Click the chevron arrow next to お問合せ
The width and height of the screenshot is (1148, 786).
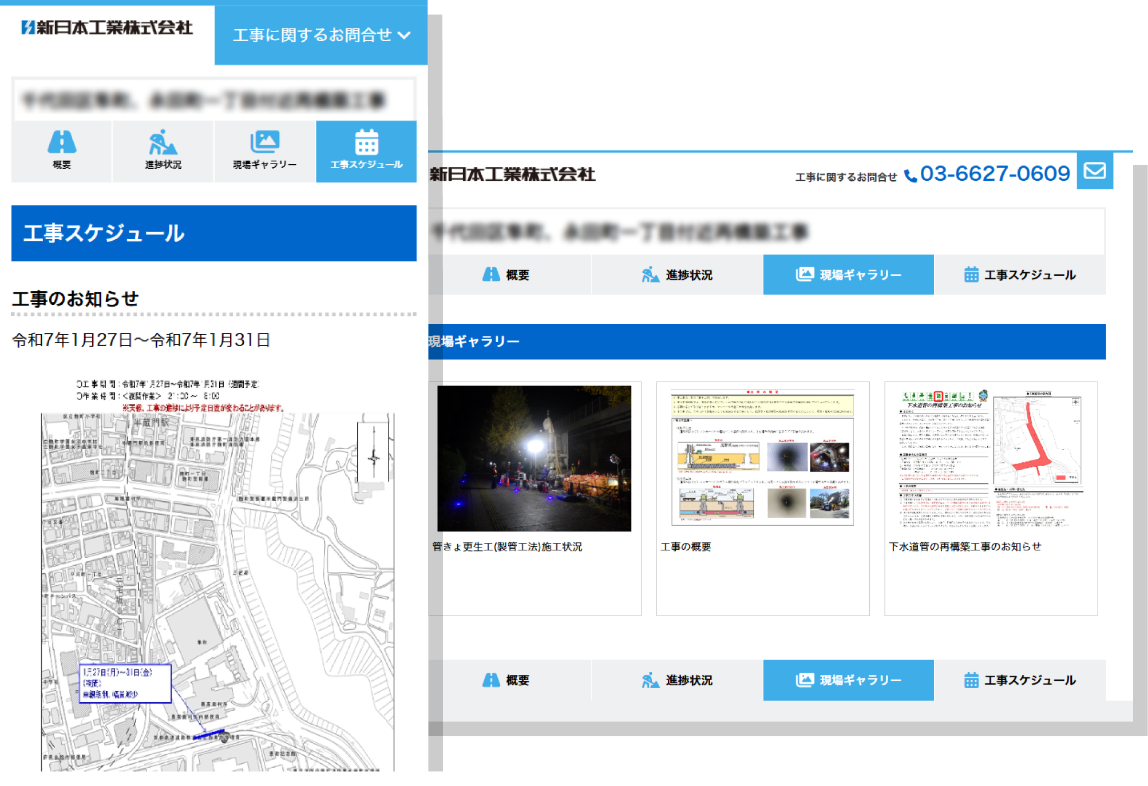404,35
